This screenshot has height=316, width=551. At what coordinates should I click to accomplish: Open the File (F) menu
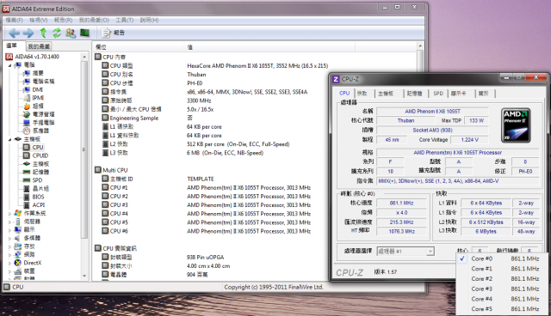[14, 20]
